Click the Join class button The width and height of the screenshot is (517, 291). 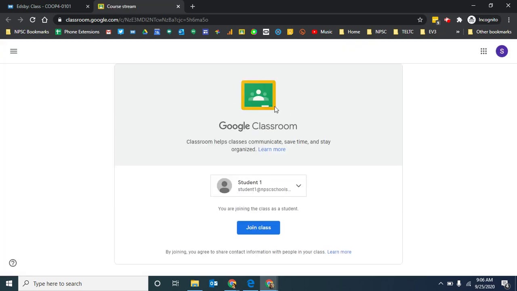[258, 228]
